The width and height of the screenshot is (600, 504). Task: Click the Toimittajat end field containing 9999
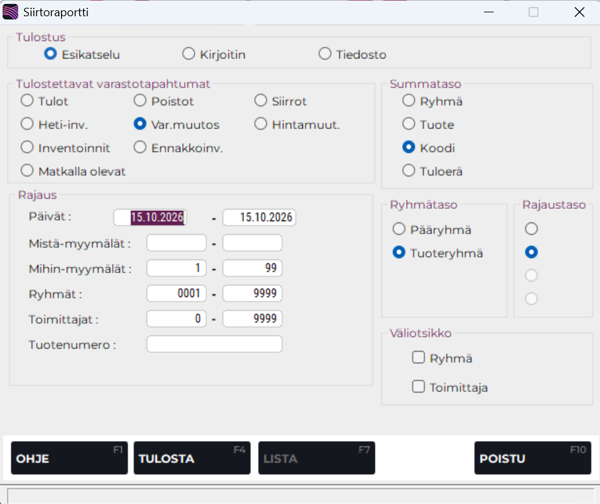coord(252,318)
